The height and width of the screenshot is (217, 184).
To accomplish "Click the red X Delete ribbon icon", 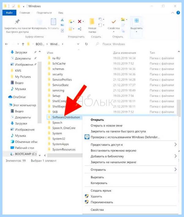I will (x=79, y=21).
